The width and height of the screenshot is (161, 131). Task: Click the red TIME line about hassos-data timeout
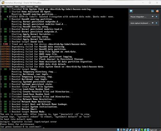pos(43,44)
